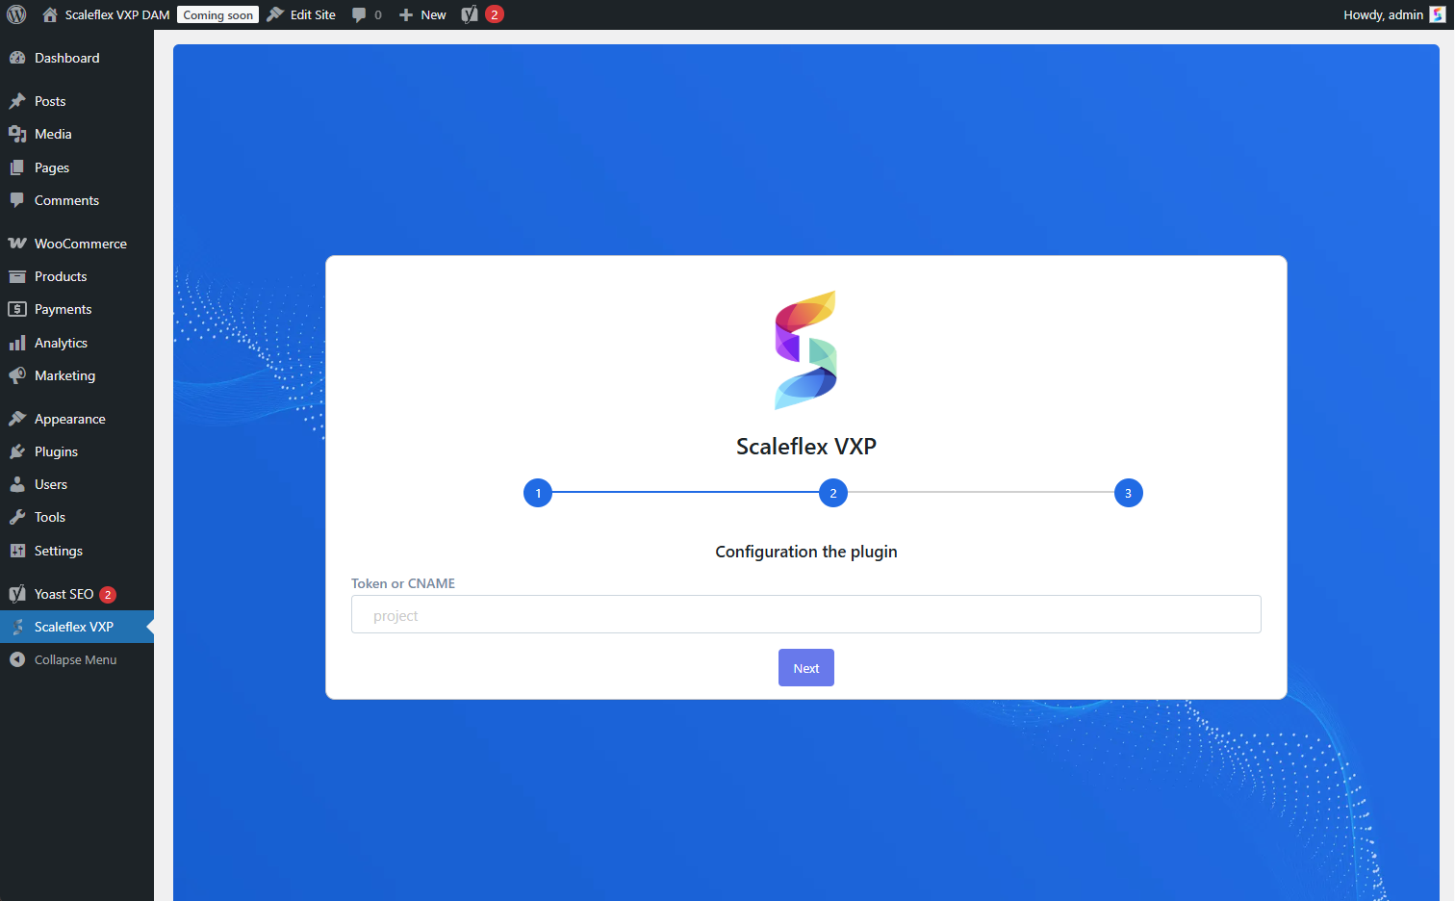Open the Users menu label

click(x=51, y=484)
